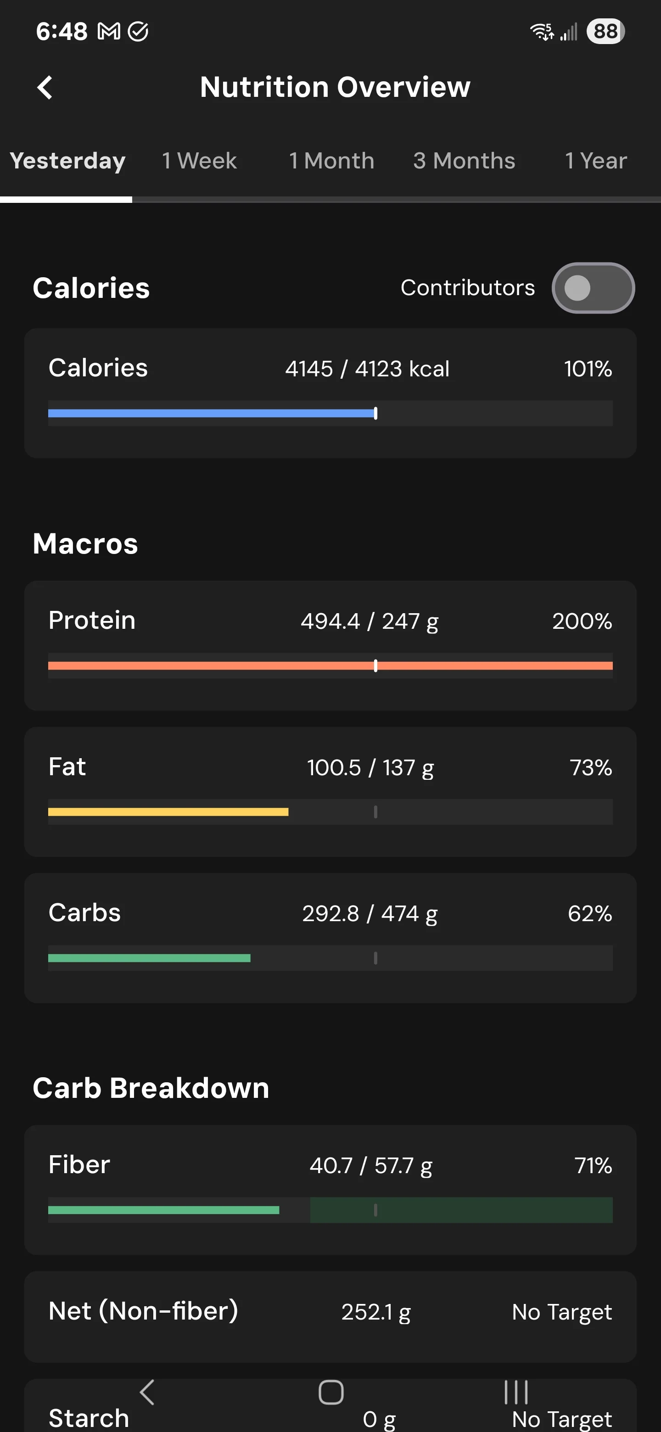The image size is (661, 1432).
Task: Tap the Android home navigation button
Action: click(x=331, y=1392)
